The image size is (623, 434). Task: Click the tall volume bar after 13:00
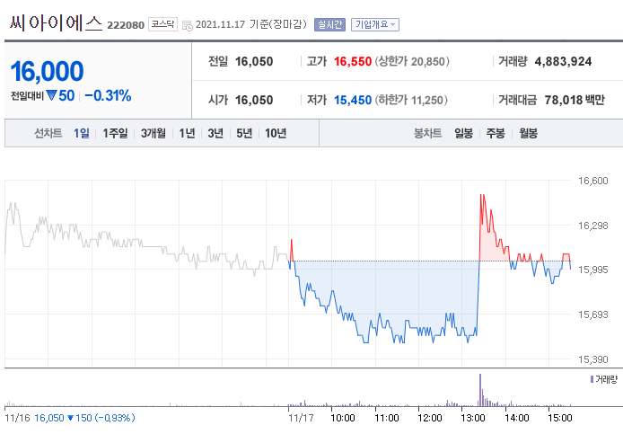[480, 390]
